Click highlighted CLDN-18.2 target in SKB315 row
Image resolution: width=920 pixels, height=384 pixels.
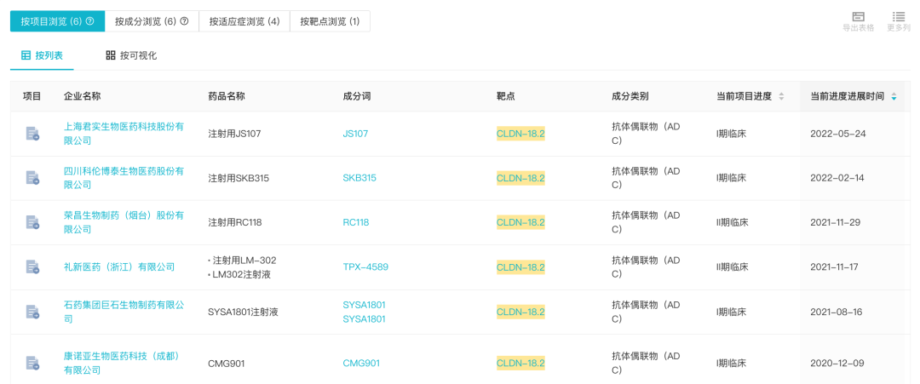[520, 178]
